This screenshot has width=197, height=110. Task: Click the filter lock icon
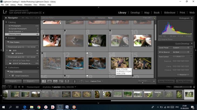pos(154,18)
